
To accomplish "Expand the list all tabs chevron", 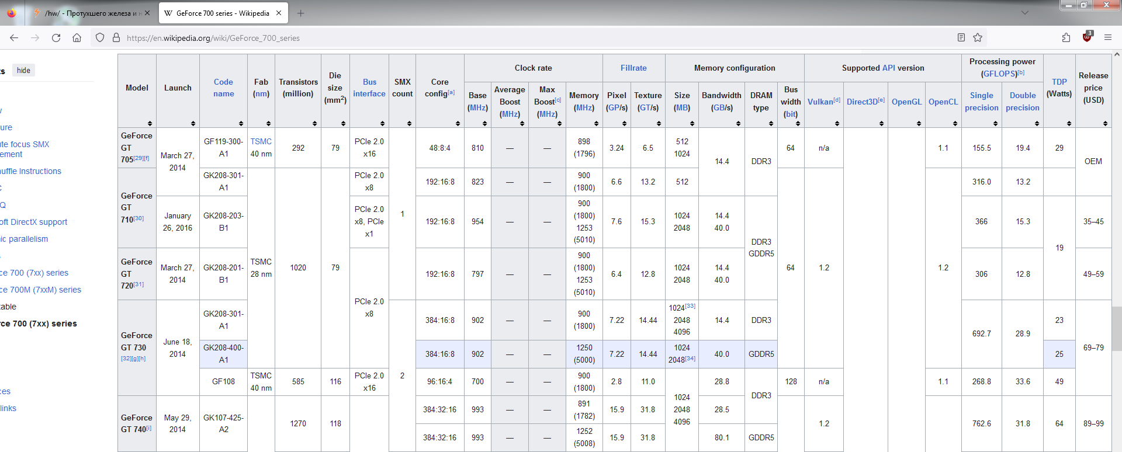I will tap(1024, 13).
